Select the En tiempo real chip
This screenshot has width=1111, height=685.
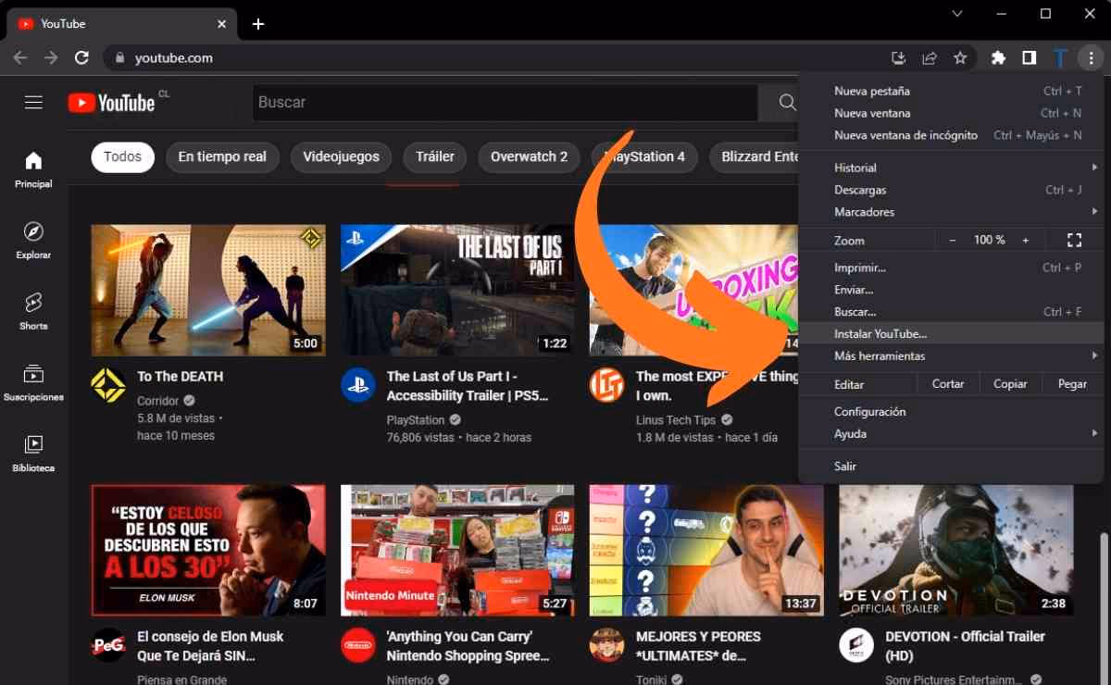[x=222, y=156]
